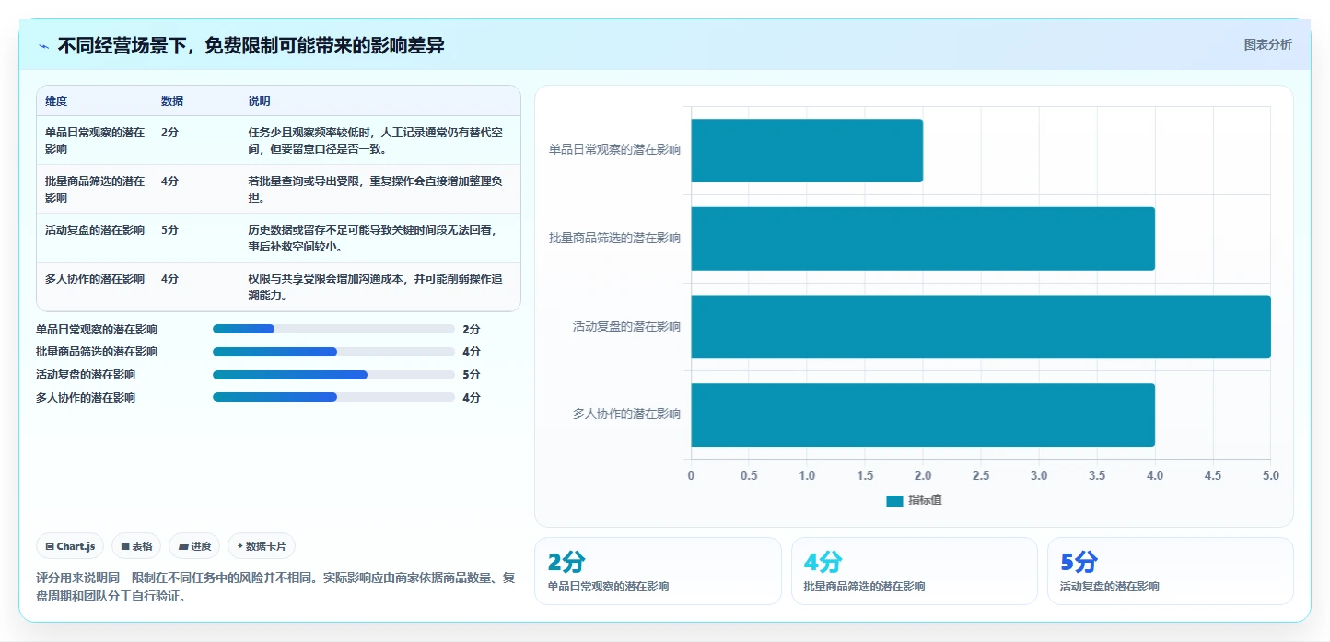This screenshot has height=642, width=1330.
Task: Click table cell 单品日常观察的潜在影响
Action: (x=96, y=140)
